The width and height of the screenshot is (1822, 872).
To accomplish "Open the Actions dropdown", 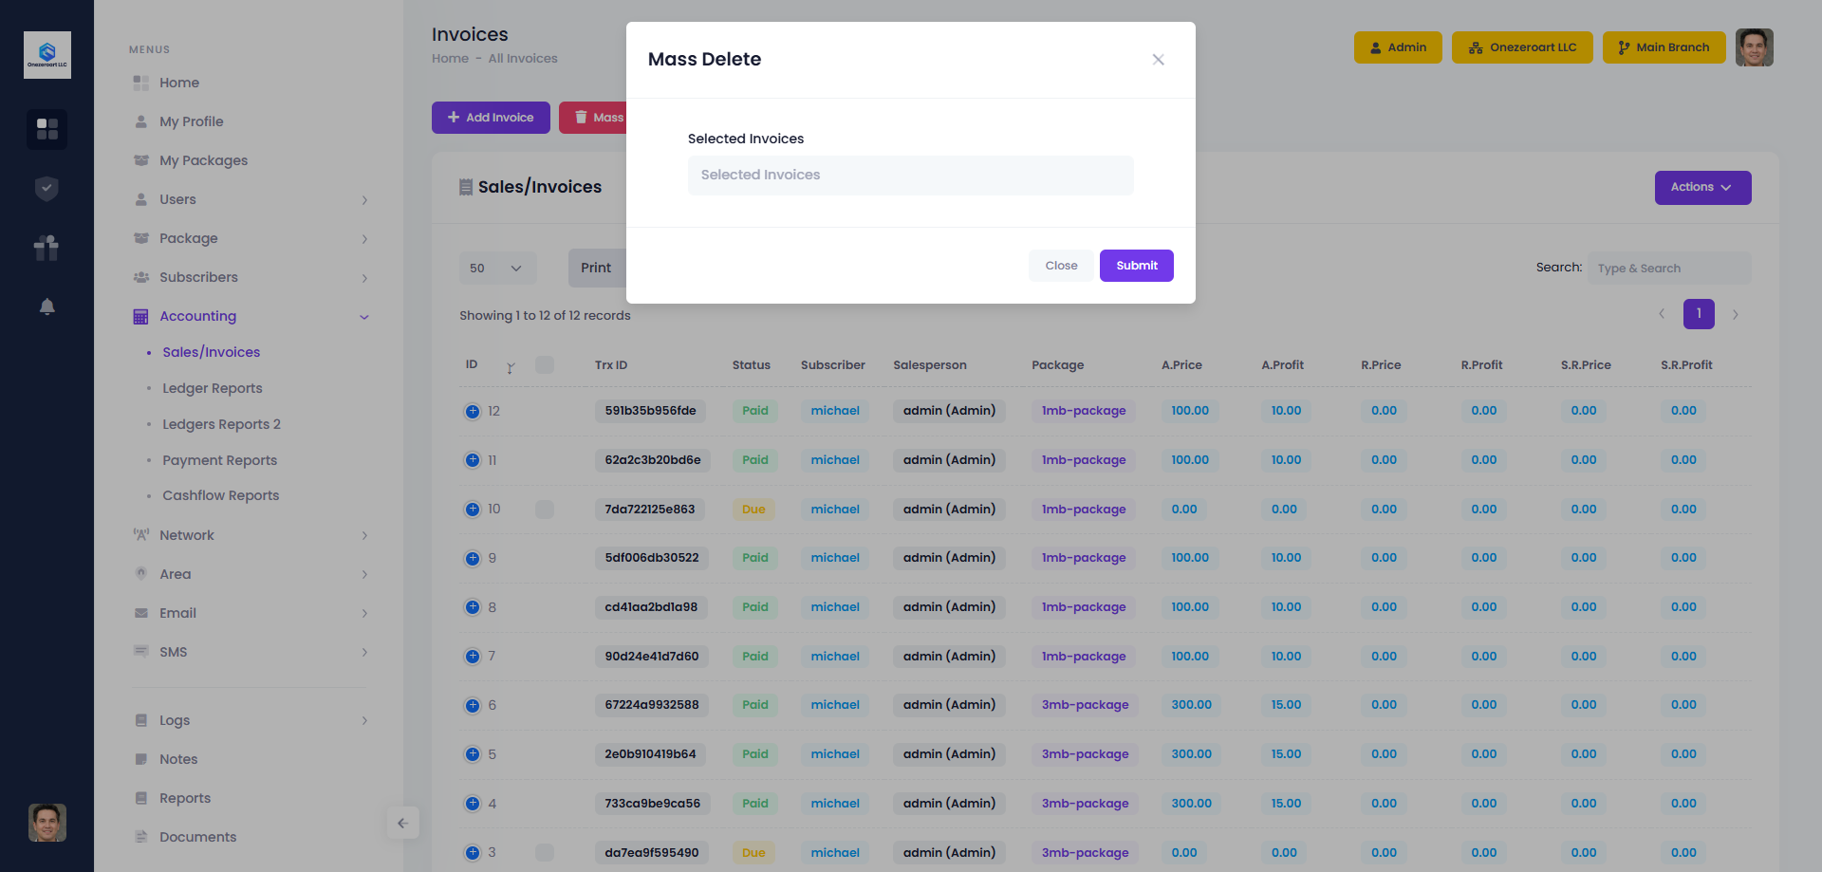I will 1702,188.
